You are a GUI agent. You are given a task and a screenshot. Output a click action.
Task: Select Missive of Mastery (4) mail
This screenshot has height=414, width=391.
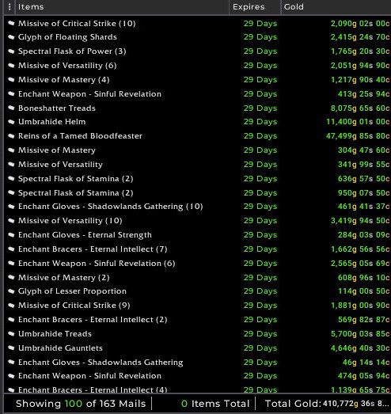[x=63, y=80]
